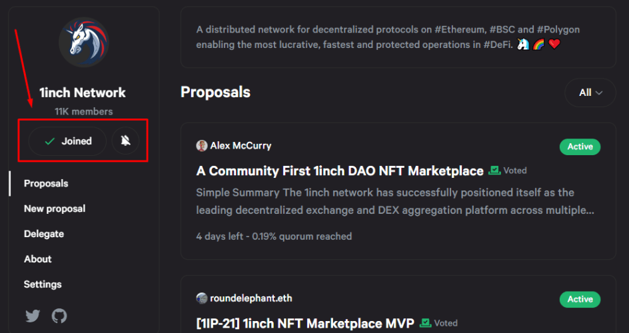The image size is (629, 333).
Task: Go to the Delegate section
Action: (x=44, y=234)
